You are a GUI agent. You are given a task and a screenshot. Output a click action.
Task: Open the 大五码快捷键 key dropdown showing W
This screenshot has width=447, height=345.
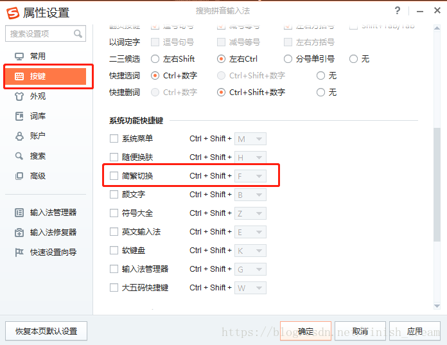pyautogui.click(x=250, y=288)
